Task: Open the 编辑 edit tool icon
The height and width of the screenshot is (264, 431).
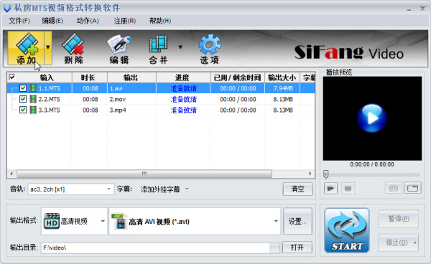Action: [119, 49]
